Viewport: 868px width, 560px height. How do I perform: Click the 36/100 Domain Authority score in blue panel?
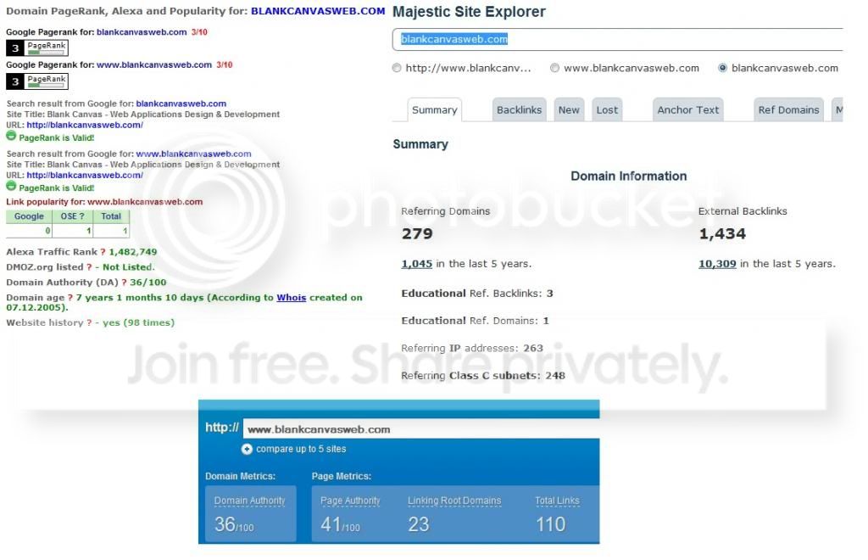click(234, 524)
